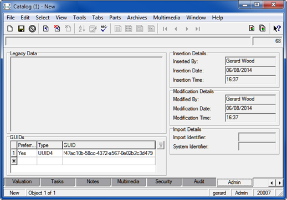287x200 pixels.
Task: Open the Tools menu
Action: click(x=80, y=18)
